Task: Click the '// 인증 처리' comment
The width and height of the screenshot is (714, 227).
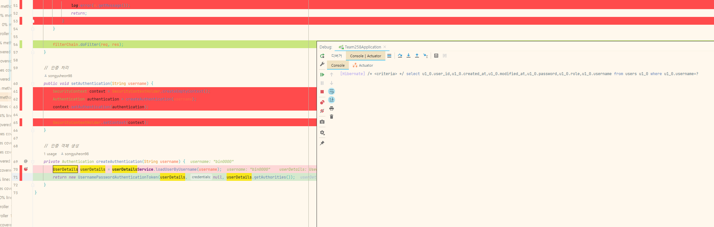Action: (56, 68)
